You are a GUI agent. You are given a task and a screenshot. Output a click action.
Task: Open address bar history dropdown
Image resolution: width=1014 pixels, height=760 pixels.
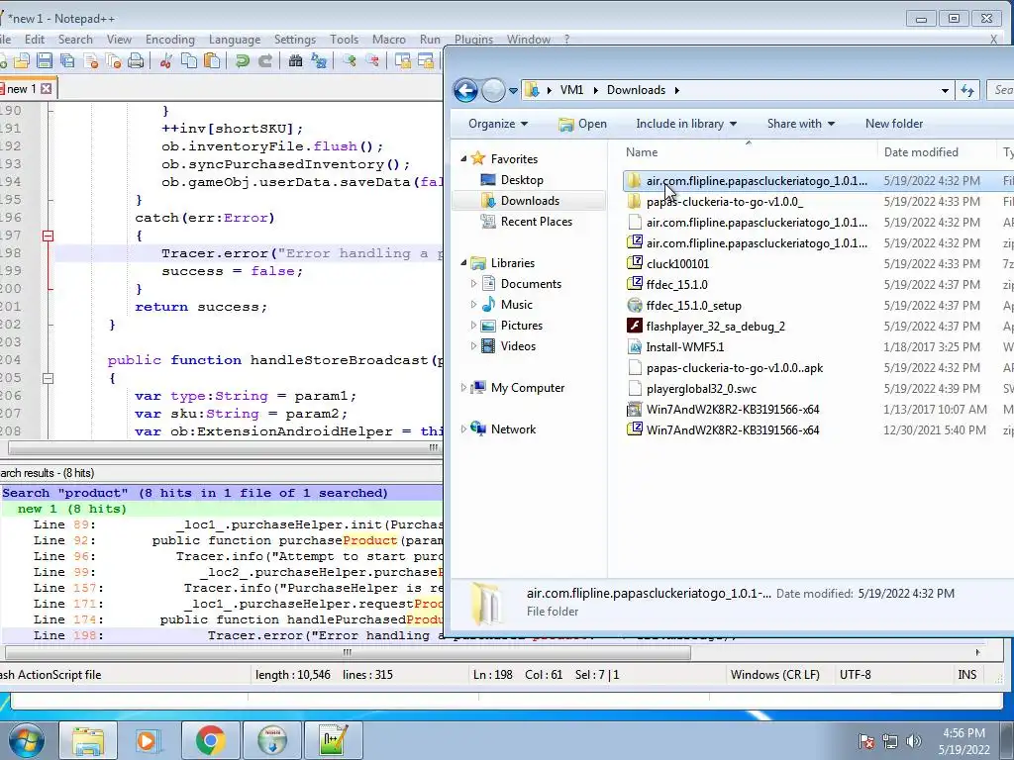point(945,90)
